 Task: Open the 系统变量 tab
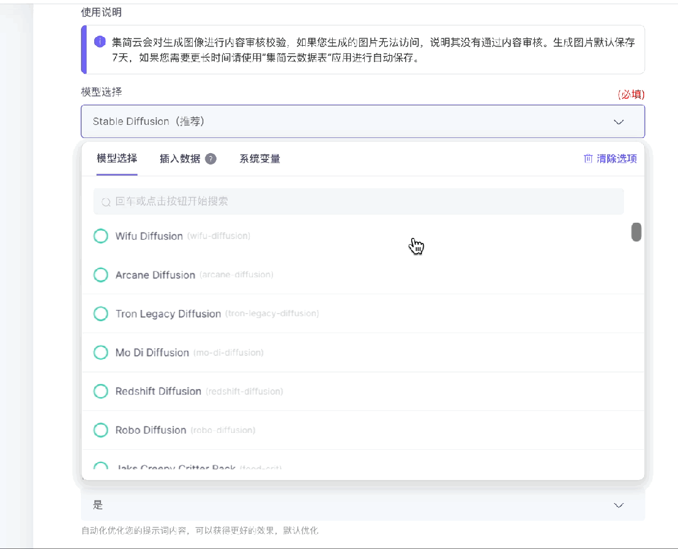point(260,159)
